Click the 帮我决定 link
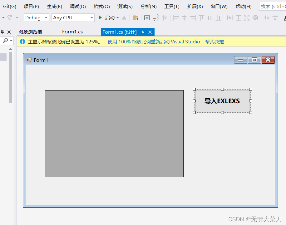This screenshot has height=225, width=286. click(x=214, y=42)
